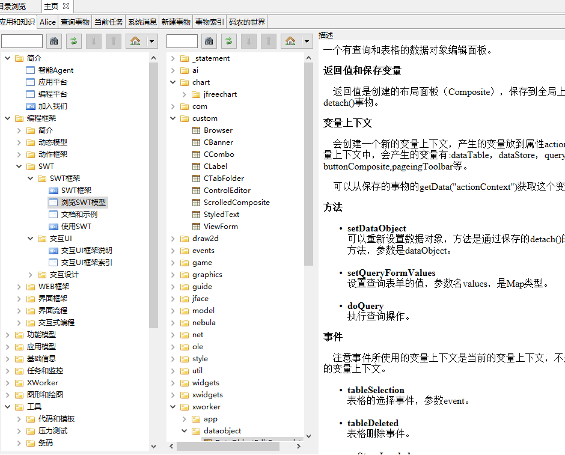Click the binoculars search icon in middle panel
565x455 pixels.
(x=209, y=41)
